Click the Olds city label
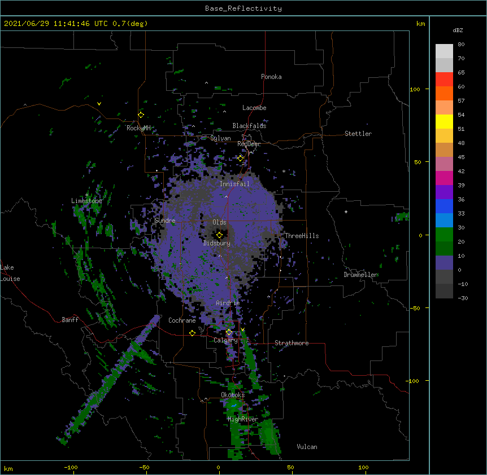 (x=219, y=222)
